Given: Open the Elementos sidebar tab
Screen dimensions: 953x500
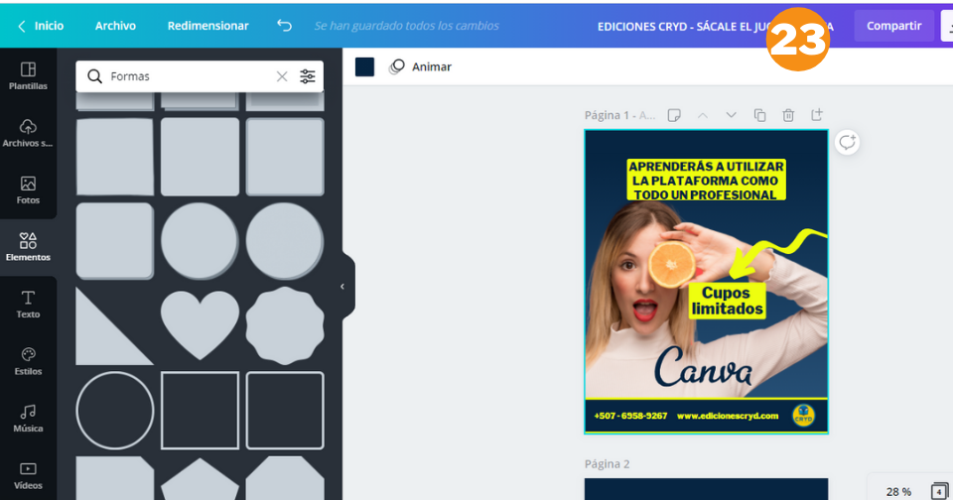Looking at the screenshot, I should [x=28, y=247].
